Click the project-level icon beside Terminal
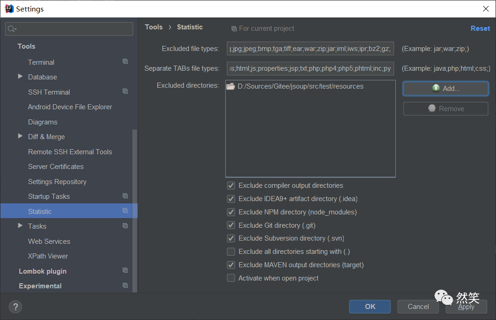Image resolution: width=496 pixels, height=320 pixels. (125, 61)
